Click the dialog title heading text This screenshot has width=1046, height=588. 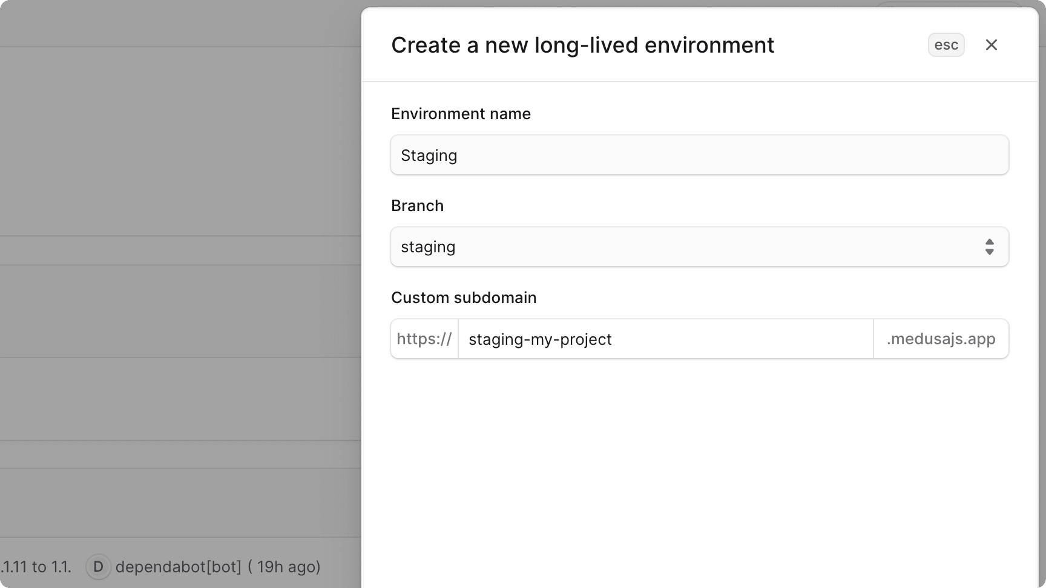[582, 45]
